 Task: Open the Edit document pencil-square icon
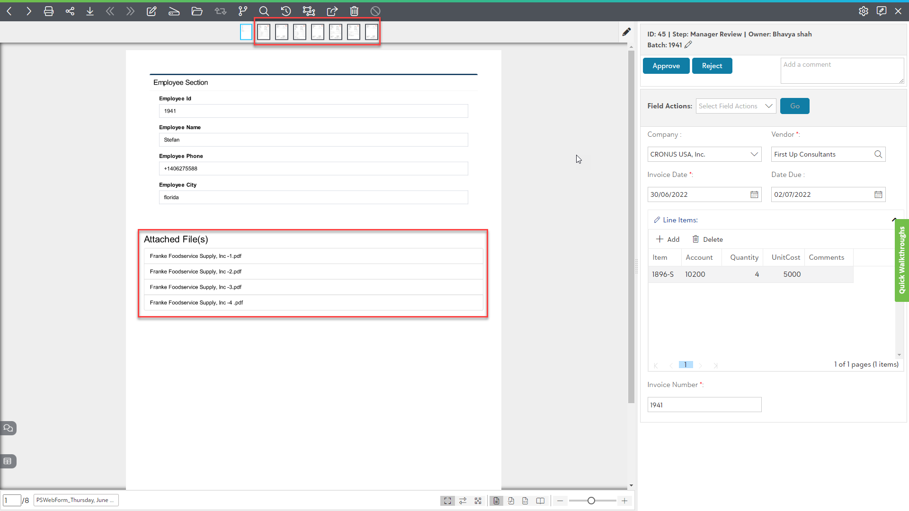(x=151, y=11)
